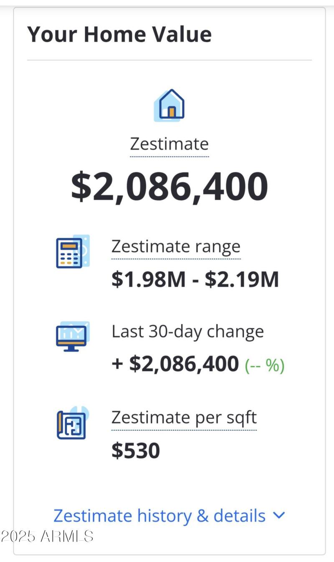Open the Zestimate range definition link
334x562 pixels.
[175, 246]
